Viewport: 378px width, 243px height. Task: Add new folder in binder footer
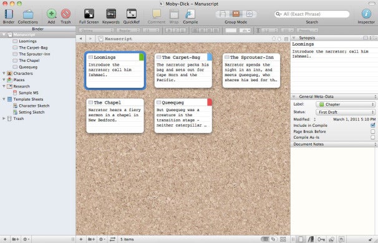click(x=16, y=239)
